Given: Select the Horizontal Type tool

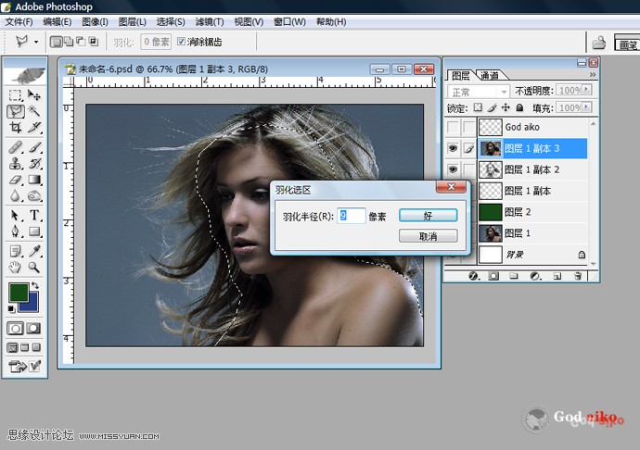Looking at the screenshot, I should (x=34, y=215).
